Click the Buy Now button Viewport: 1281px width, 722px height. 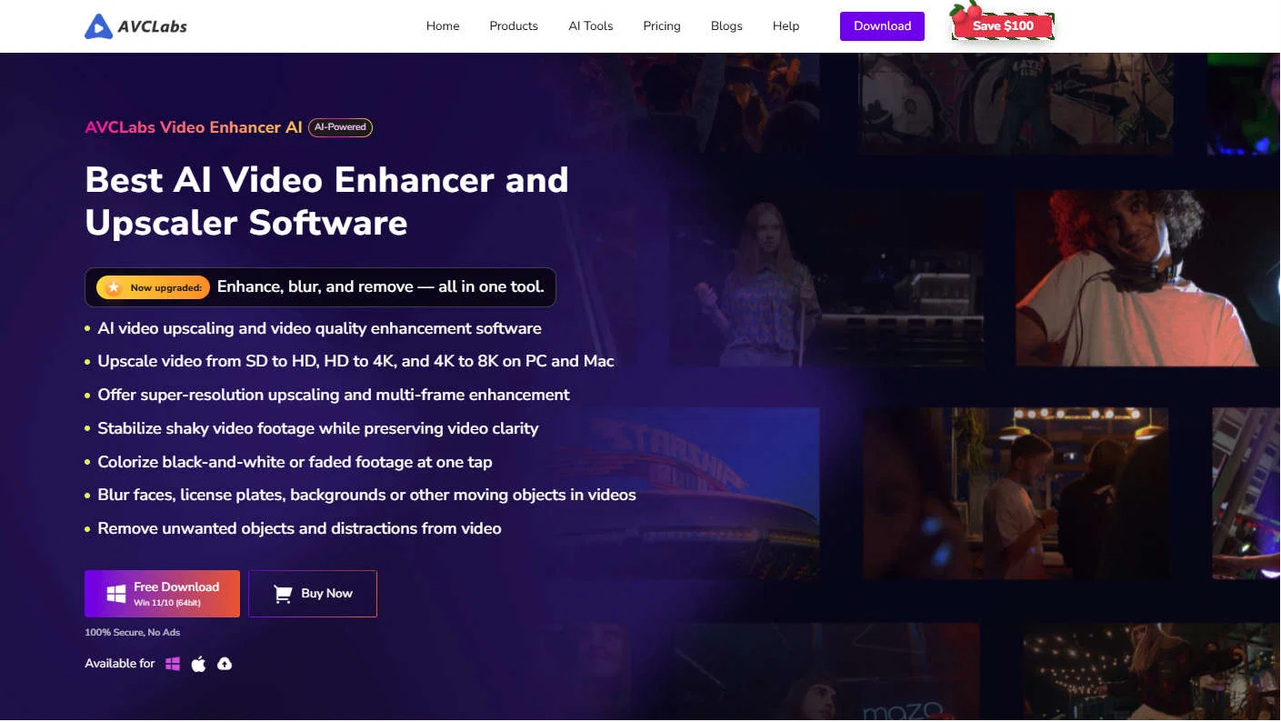[x=313, y=594]
